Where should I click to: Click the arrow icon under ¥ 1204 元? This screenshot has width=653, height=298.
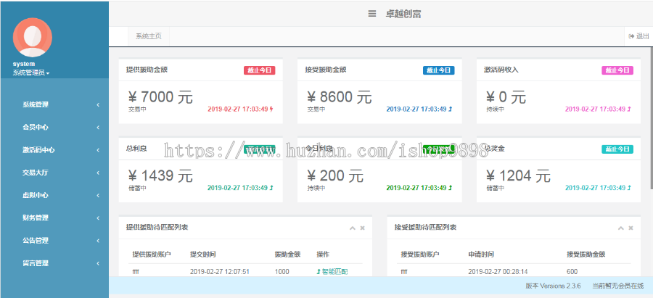pyautogui.click(x=629, y=188)
